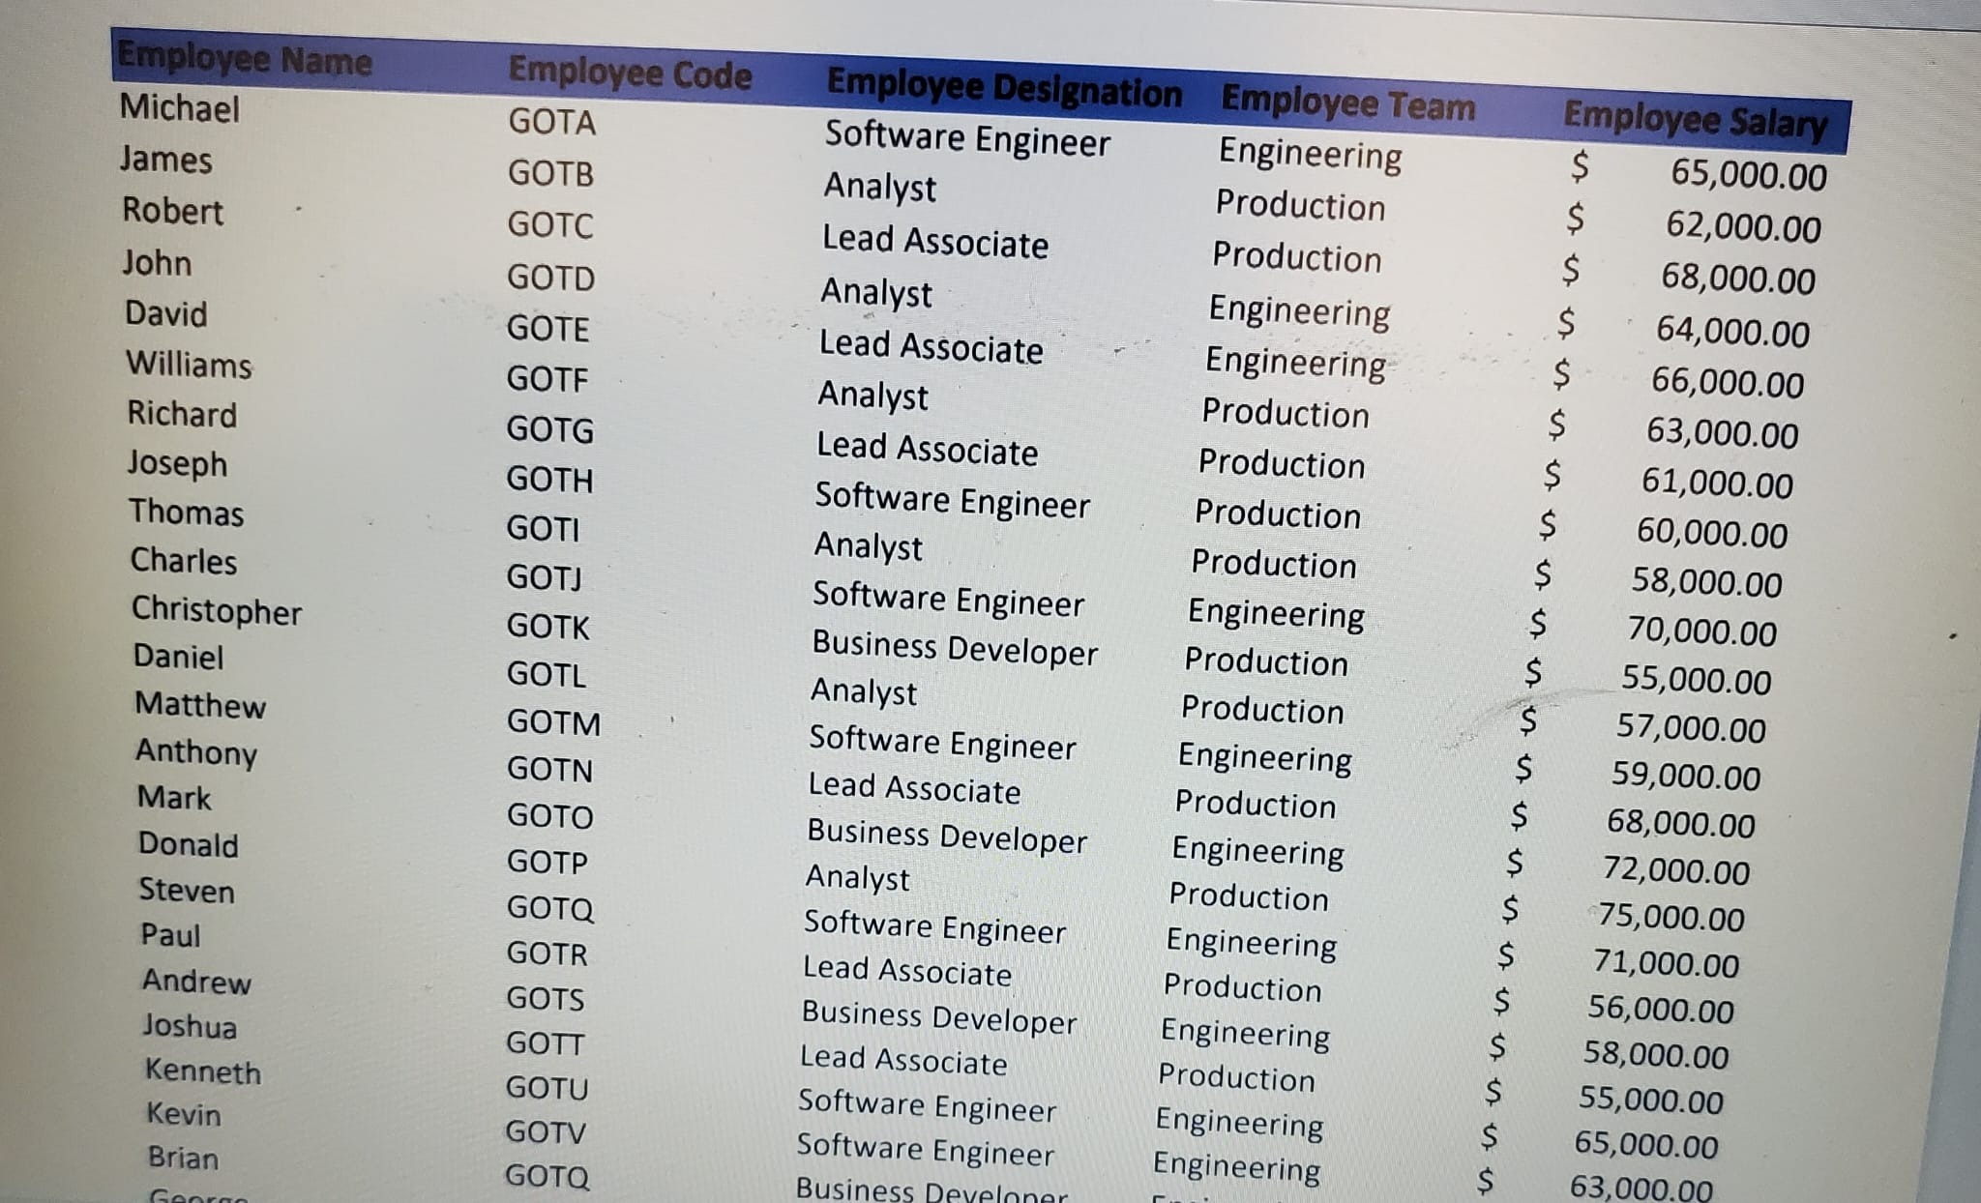Select Donald's name cell

(188, 843)
